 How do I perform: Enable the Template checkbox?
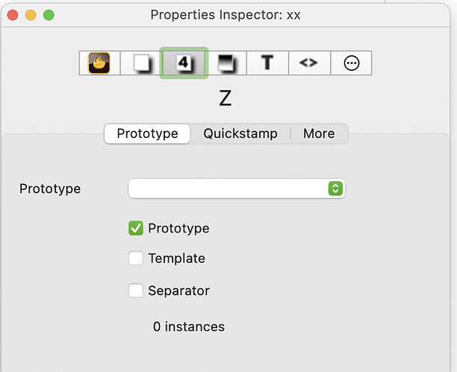(x=136, y=258)
